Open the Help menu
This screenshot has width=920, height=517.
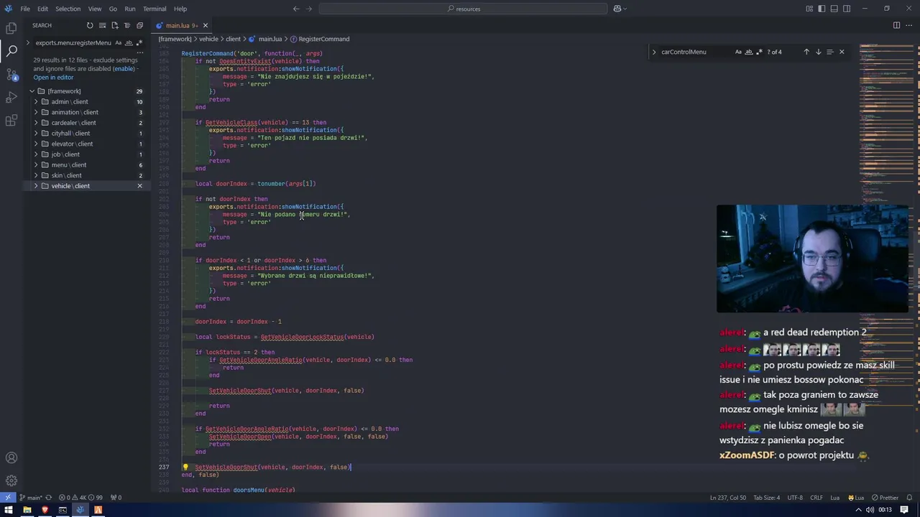[x=180, y=9]
